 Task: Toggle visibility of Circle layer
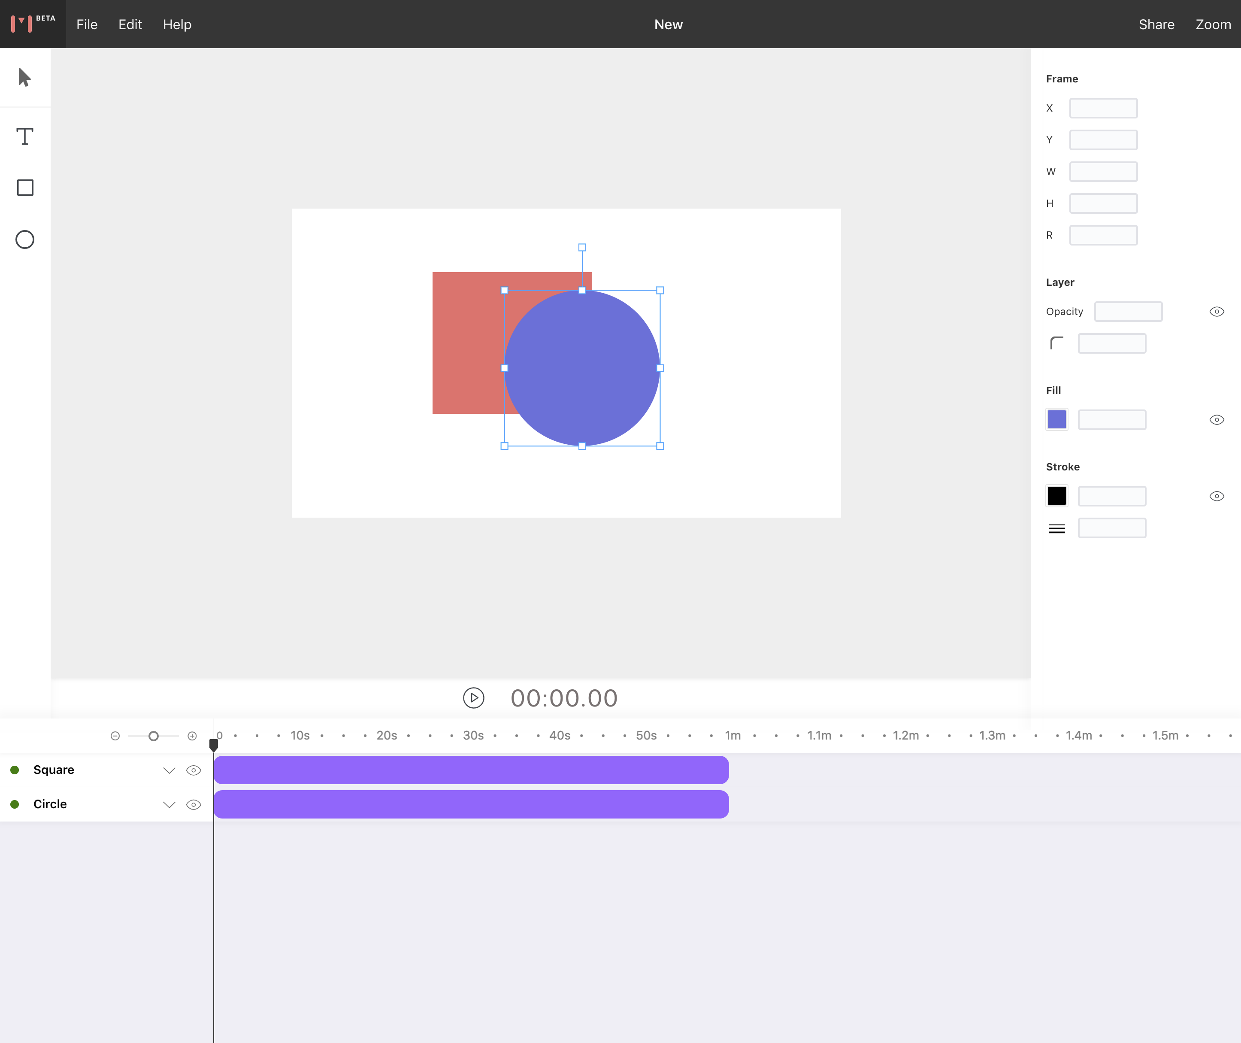tap(194, 804)
